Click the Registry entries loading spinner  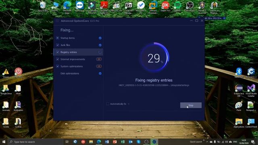(x=100, y=52)
